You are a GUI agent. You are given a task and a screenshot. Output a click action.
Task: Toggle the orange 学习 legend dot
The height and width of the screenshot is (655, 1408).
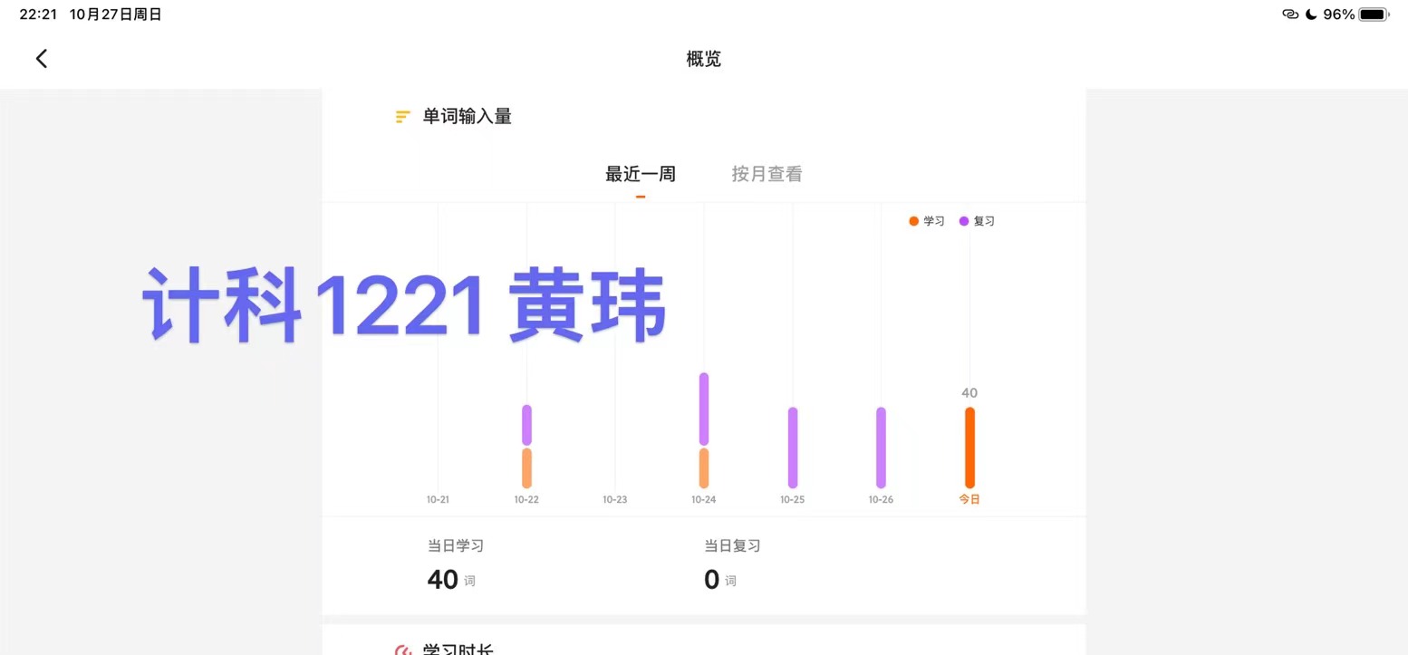913,221
